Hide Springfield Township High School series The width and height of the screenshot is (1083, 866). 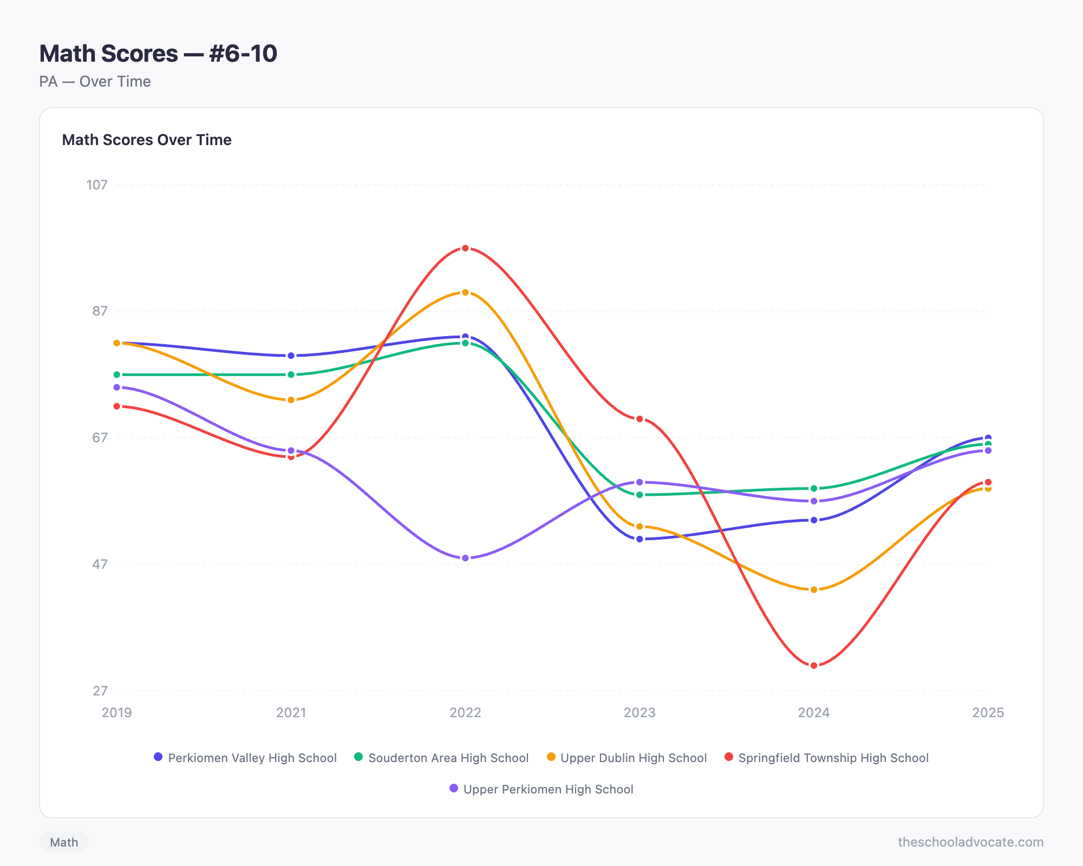point(826,758)
